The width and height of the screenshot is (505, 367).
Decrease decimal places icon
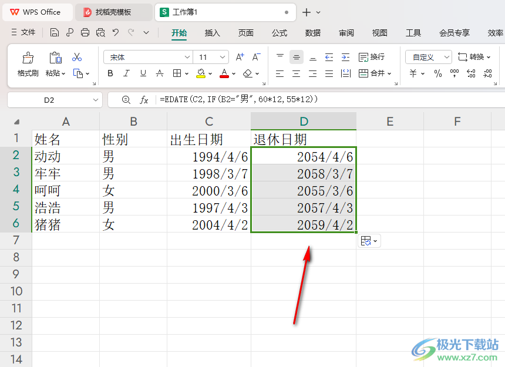[x=487, y=74]
